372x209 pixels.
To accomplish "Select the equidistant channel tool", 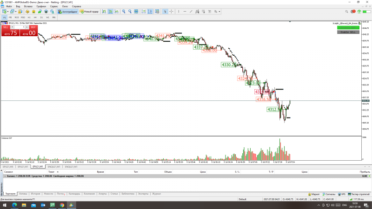I will 197,11.
